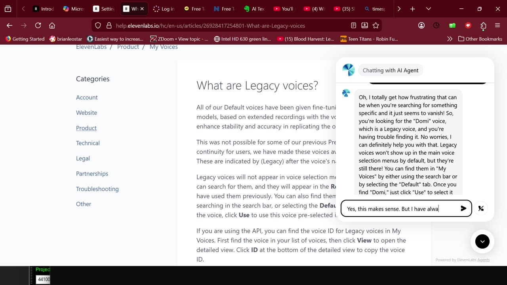This screenshot has width=507, height=285.
Task: View site security lock information
Action: (x=109, y=25)
